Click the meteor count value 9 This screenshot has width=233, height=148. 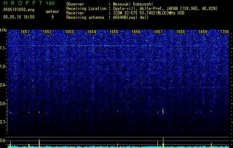pos(53,17)
